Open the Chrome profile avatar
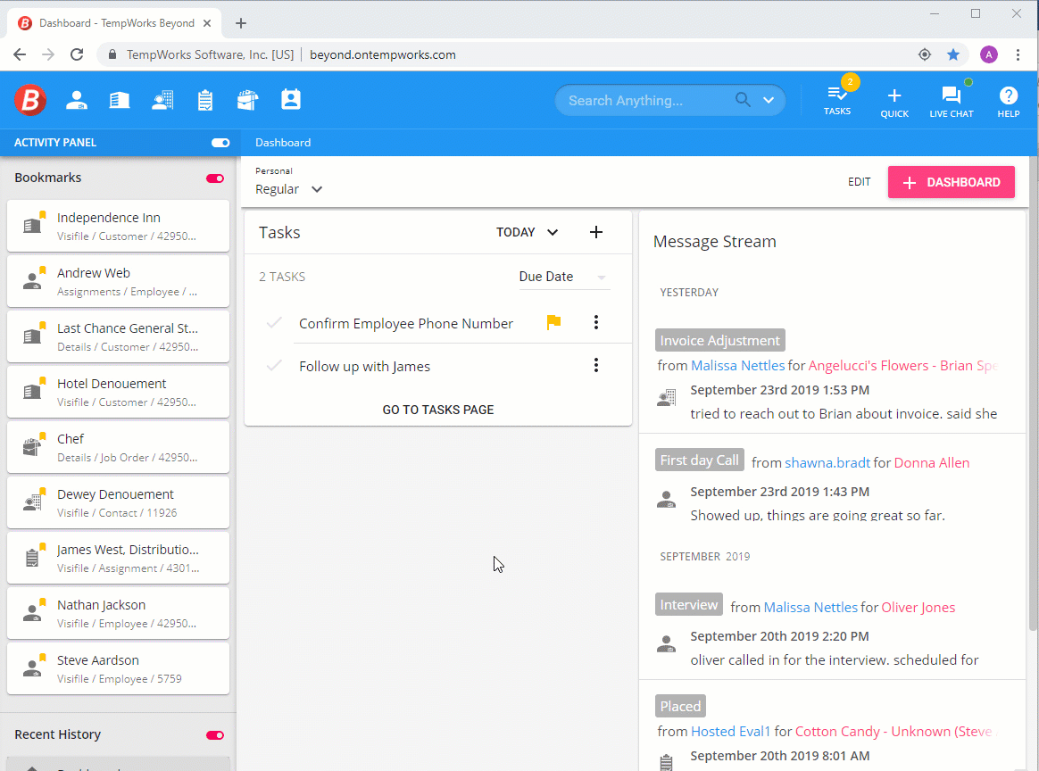Screen dimensions: 1039x771 pos(989,54)
